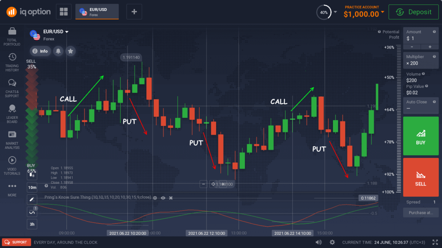Open the Leader Board
Viewport: 442px width, 248px height.
click(12, 109)
